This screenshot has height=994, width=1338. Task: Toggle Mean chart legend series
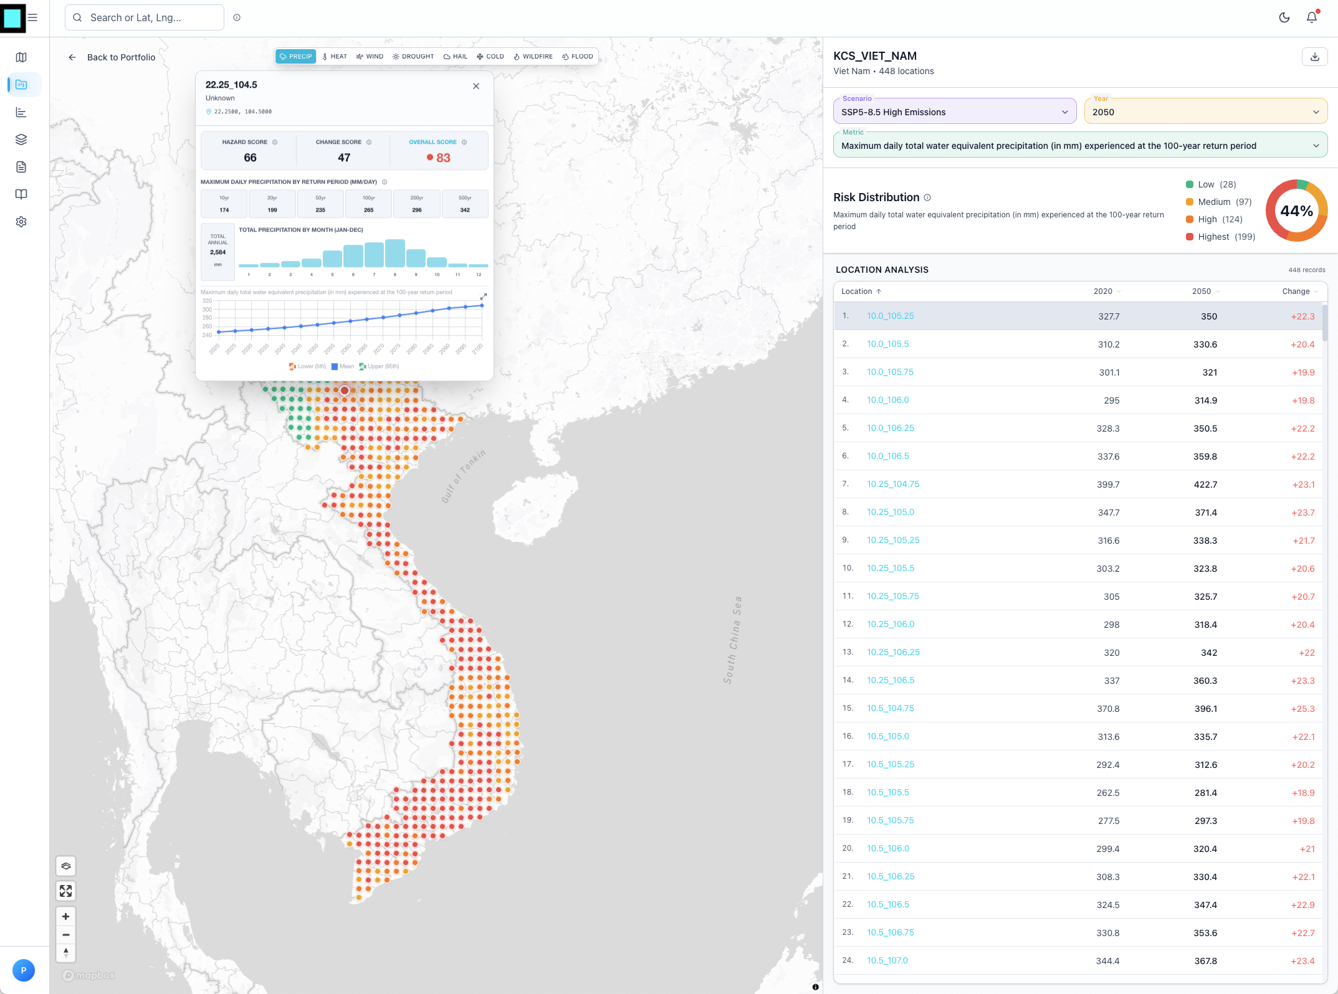pyautogui.click(x=343, y=366)
